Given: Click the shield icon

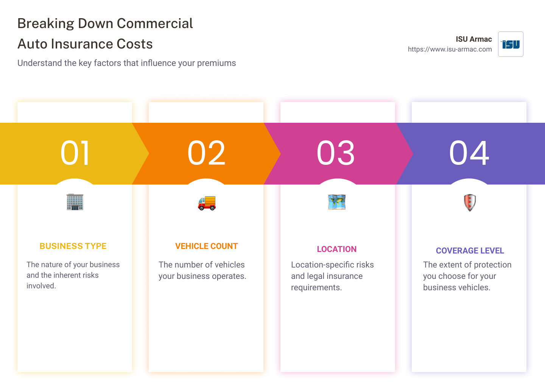Looking at the screenshot, I should [x=470, y=203].
